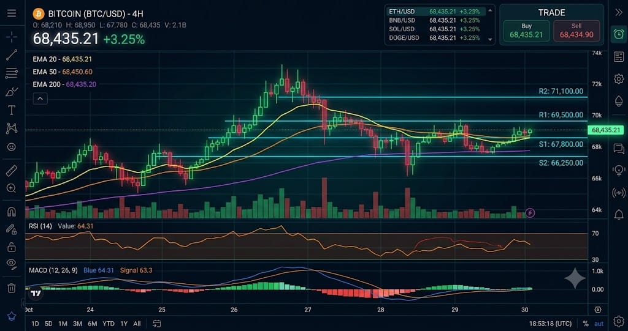Click the EMA 200 indicator label

pyautogui.click(x=64, y=84)
